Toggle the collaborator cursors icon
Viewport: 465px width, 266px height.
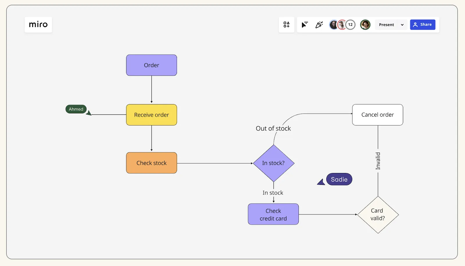(305, 25)
